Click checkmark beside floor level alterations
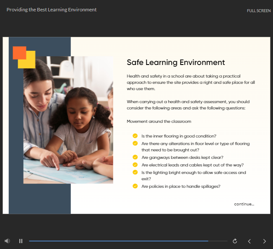The image size is (273, 249). coord(135,143)
